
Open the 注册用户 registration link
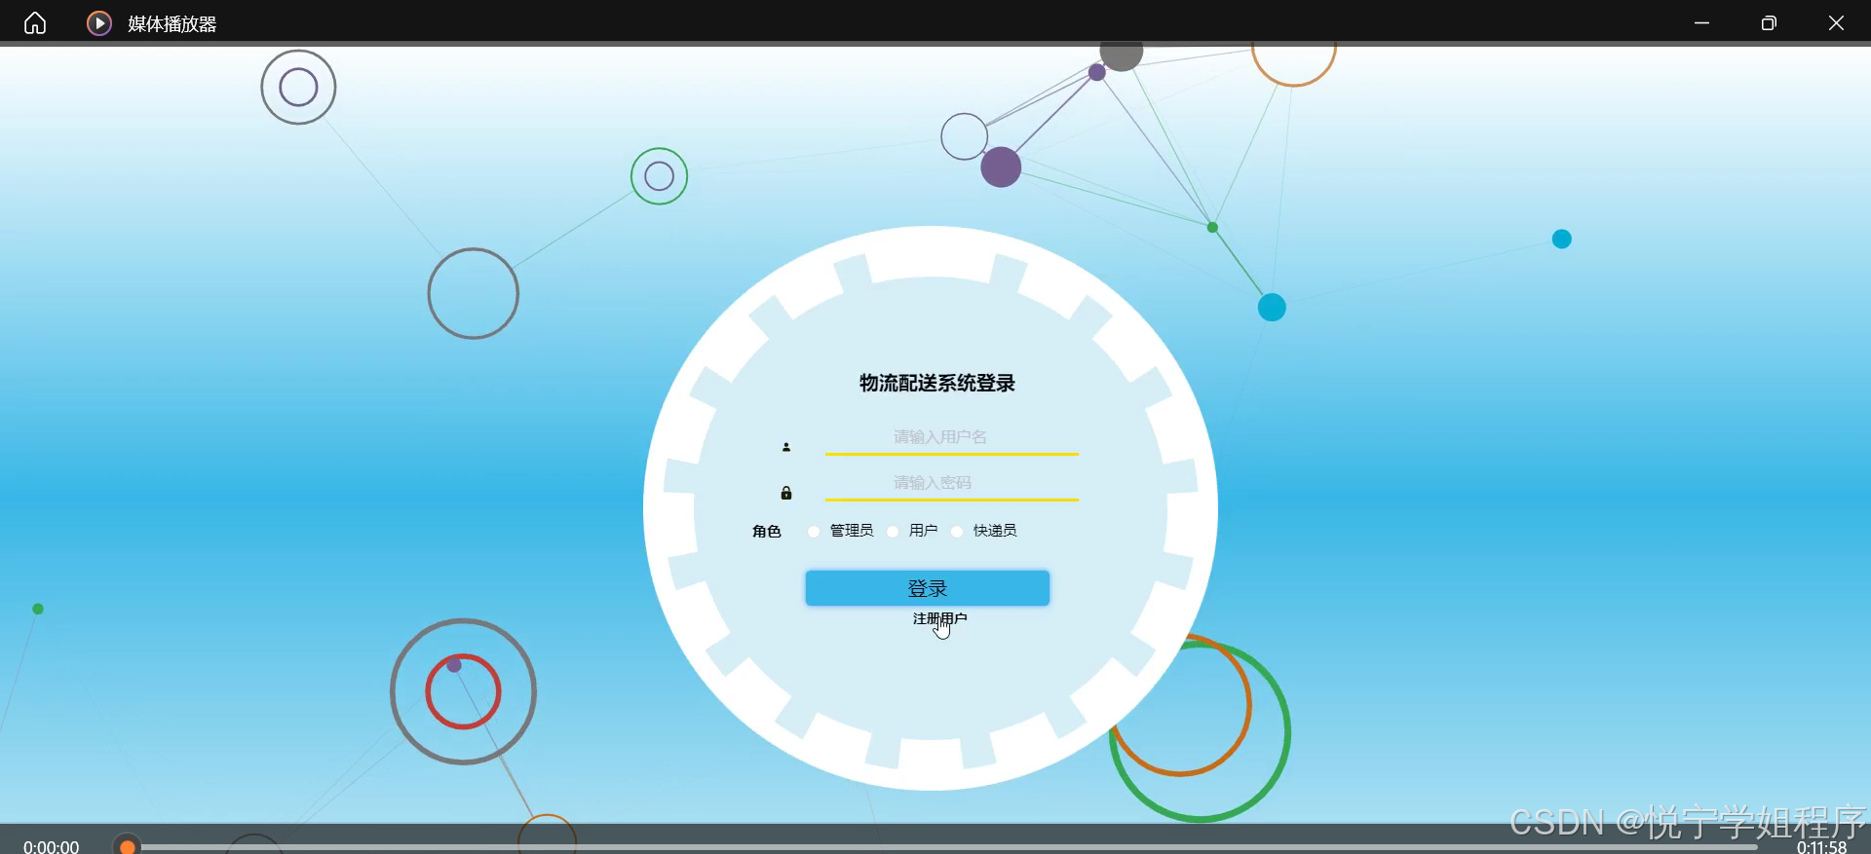point(939,618)
